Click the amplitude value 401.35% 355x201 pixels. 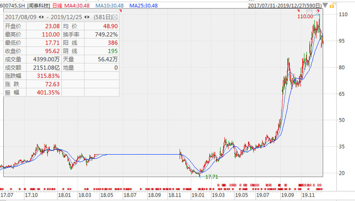click(x=48, y=92)
